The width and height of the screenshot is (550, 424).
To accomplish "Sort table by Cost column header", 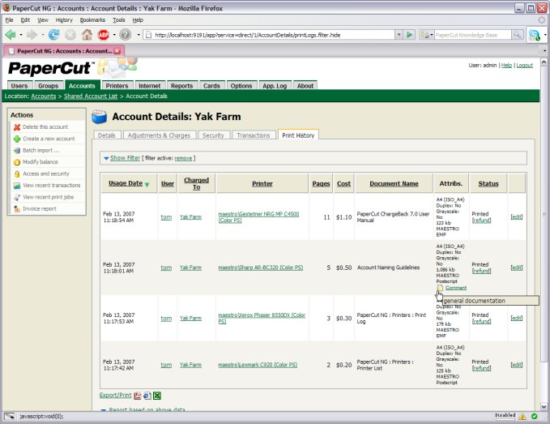I will point(343,183).
